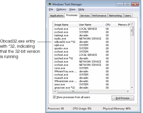Click the Task Manager title bar icon

[x=49, y=4]
